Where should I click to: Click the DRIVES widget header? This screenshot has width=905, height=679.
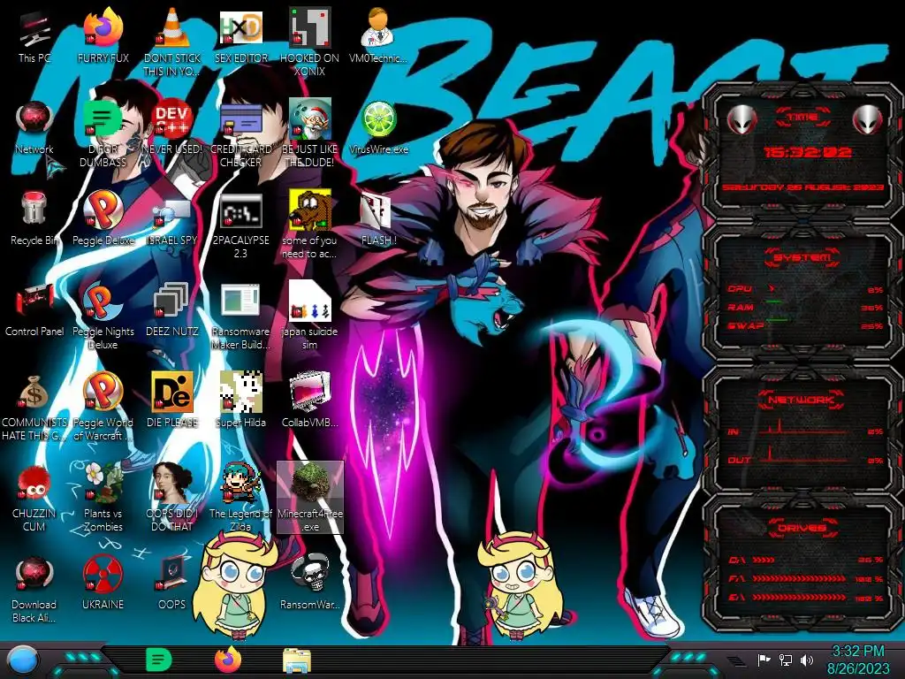coord(802,528)
